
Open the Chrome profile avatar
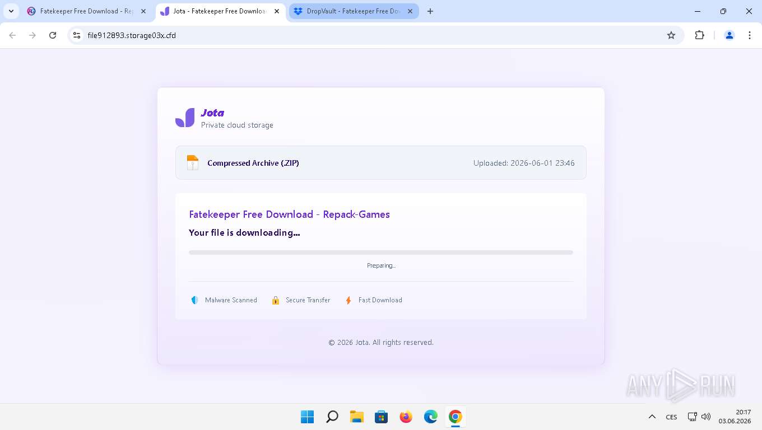(x=730, y=35)
